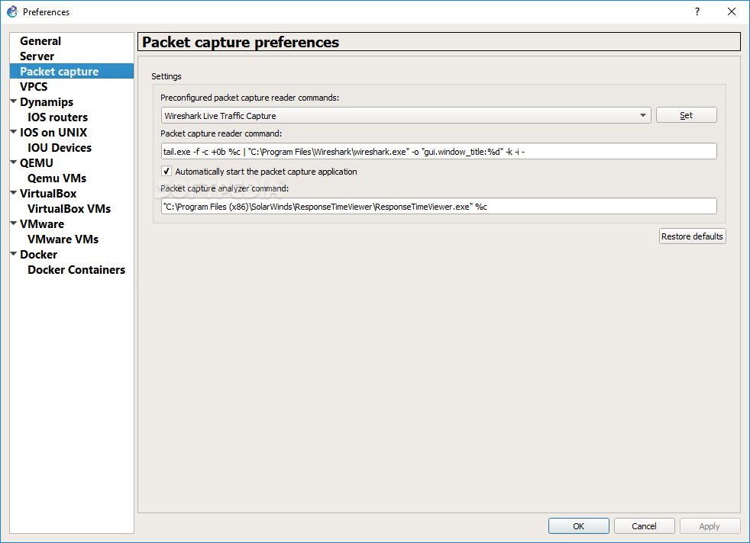Click the GNS3 icon in title bar
The height and width of the screenshot is (543, 750).
12,11
